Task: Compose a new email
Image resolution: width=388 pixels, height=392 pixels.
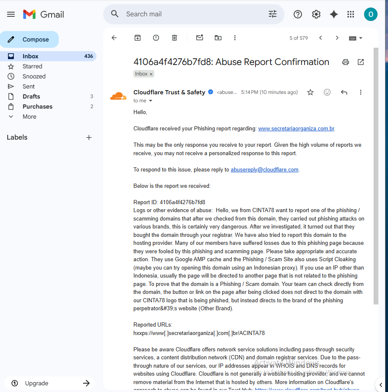Action: (29, 39)
